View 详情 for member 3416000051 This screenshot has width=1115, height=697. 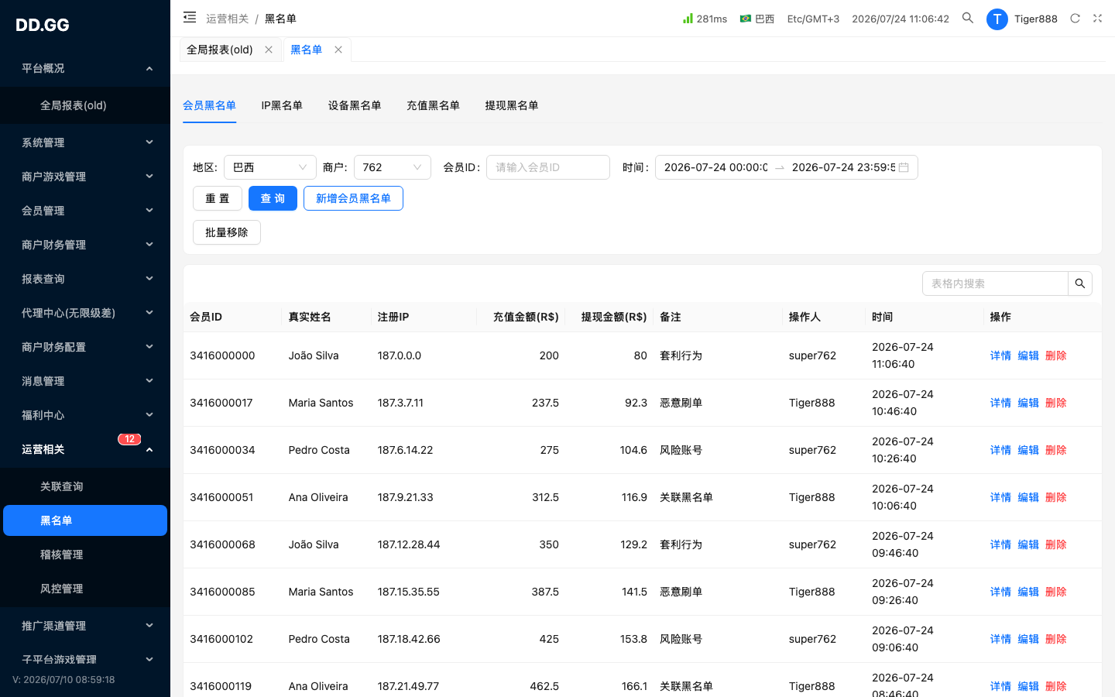pyautogui.click(x=1000, y=497)
